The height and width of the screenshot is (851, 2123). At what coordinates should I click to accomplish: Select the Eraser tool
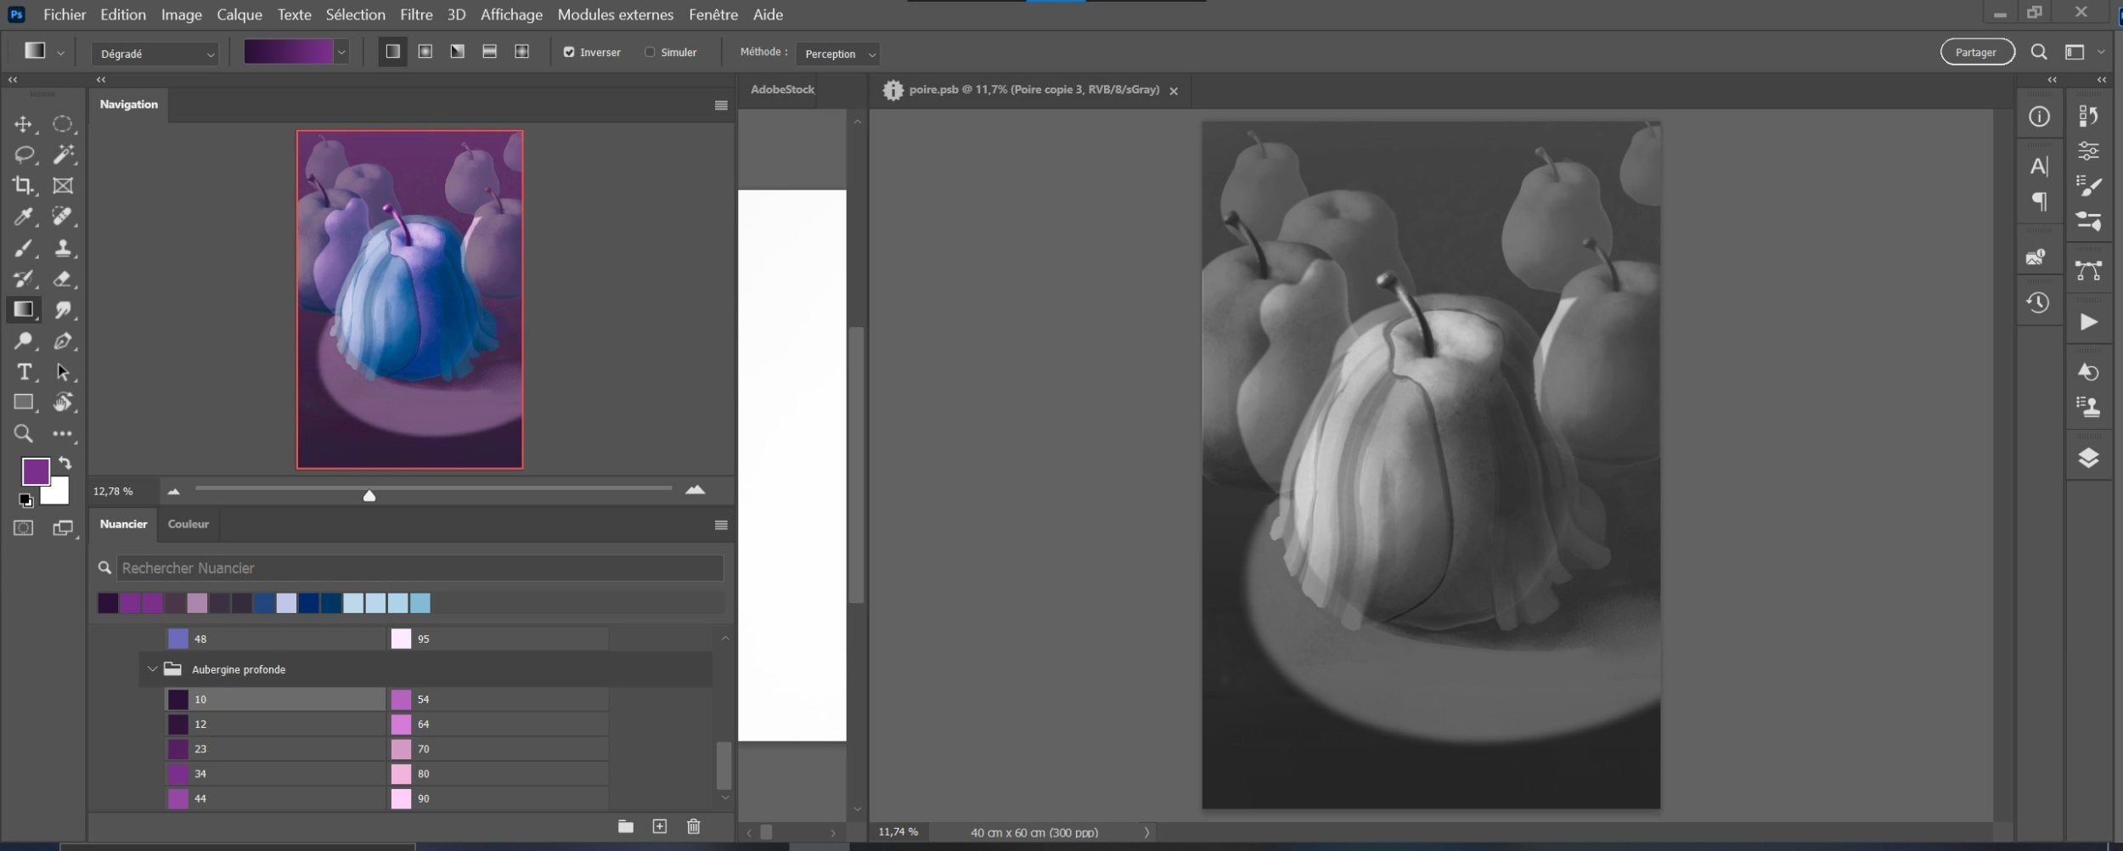click(x=63, y=279)
